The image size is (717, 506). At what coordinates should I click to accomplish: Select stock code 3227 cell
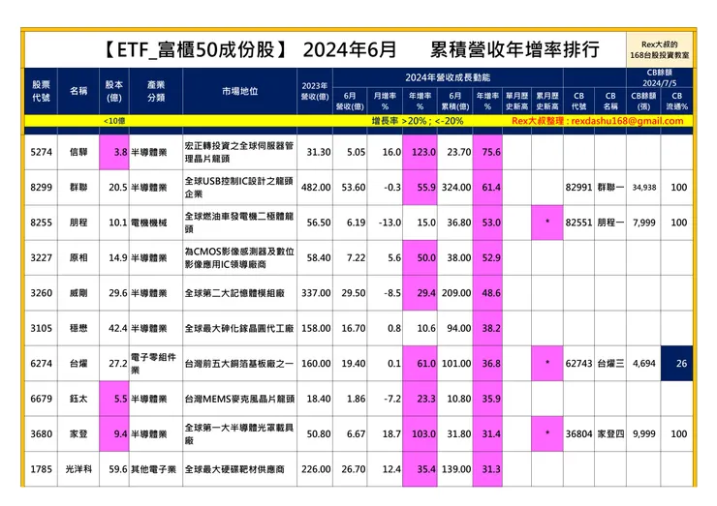pos(41,257)
